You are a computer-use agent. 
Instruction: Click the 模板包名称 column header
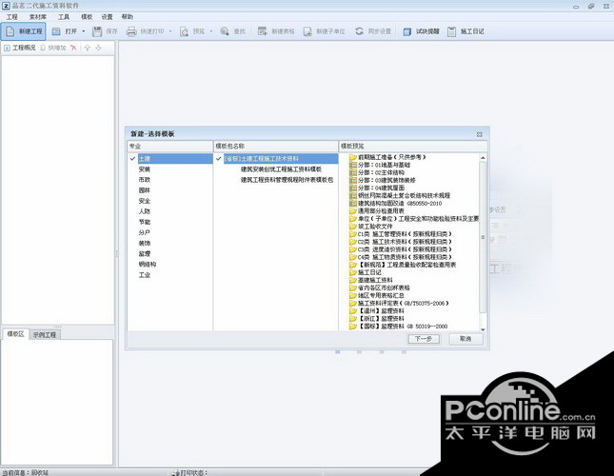276,146
